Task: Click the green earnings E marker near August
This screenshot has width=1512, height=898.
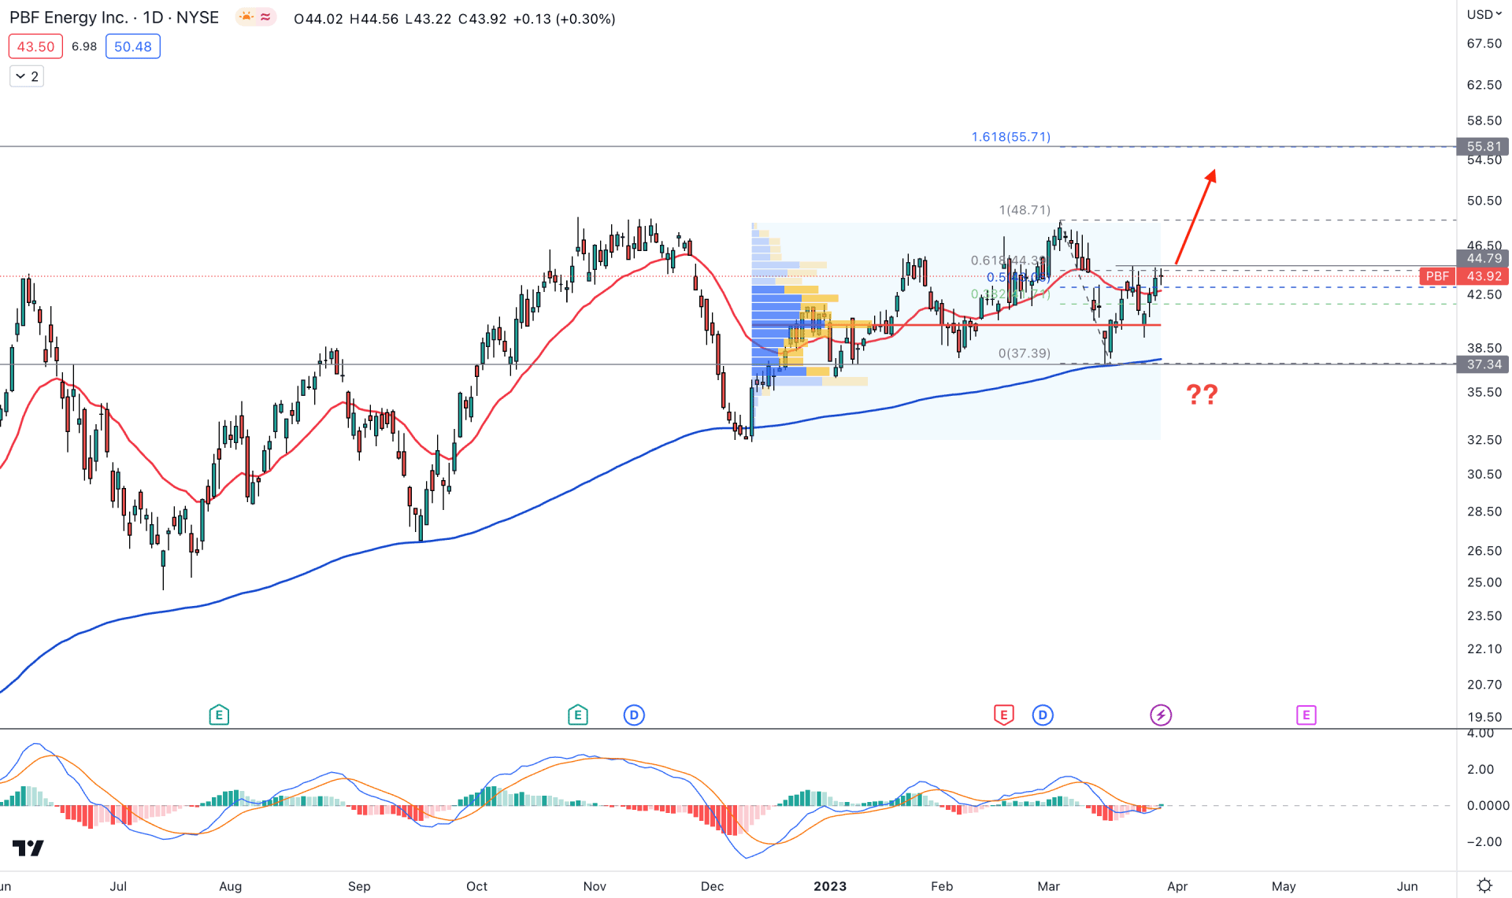Action: [x=219, y=715]
